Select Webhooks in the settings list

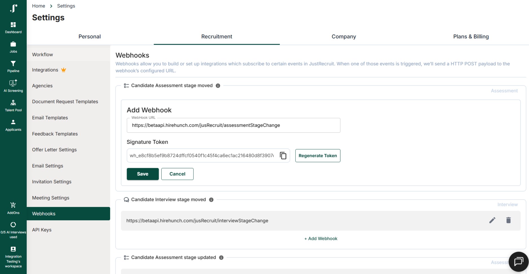pos(68,214)
